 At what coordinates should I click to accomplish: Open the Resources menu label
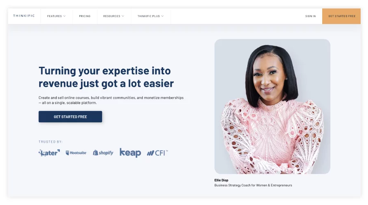coord(112,16)
